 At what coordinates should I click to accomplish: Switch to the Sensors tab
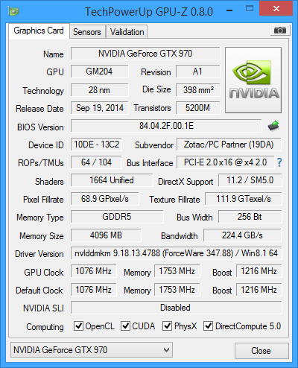[x=87, y=32]
